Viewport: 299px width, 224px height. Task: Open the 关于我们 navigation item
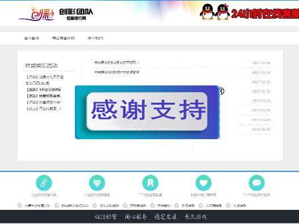[x=95, y=38]
